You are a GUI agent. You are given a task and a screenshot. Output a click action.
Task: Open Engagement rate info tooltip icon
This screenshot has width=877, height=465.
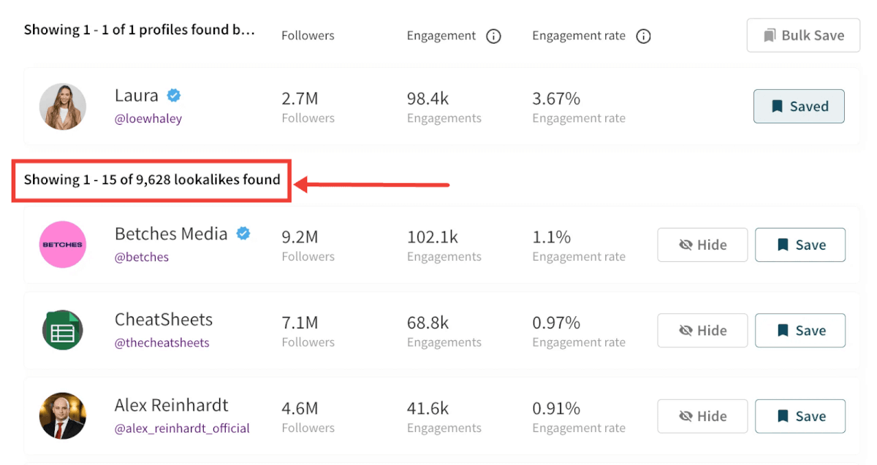pos(643,36)
